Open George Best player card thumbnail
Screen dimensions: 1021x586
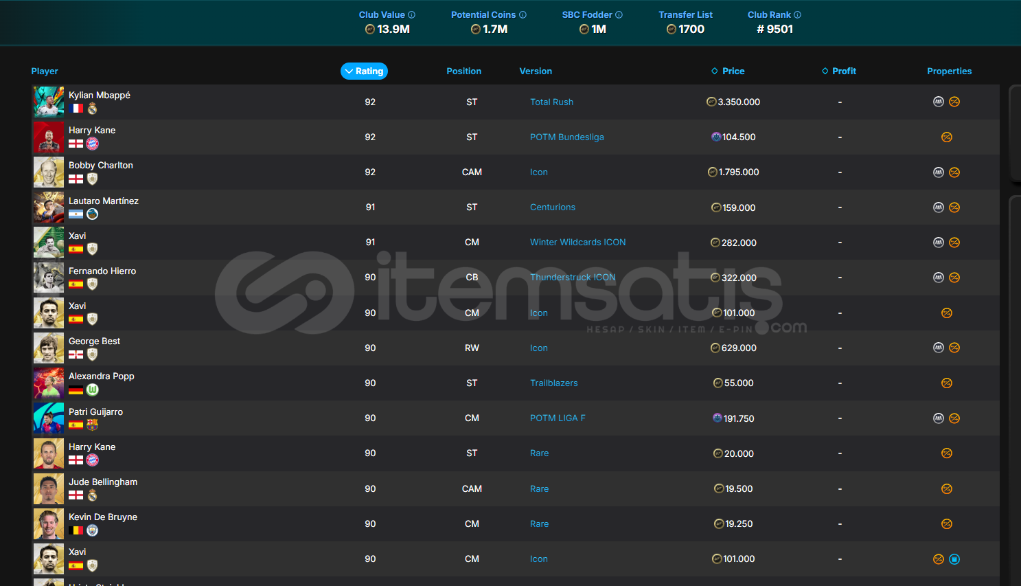tap(49, 348)
